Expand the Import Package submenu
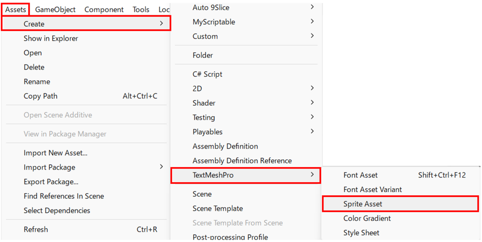 click(x=49, y=167)
